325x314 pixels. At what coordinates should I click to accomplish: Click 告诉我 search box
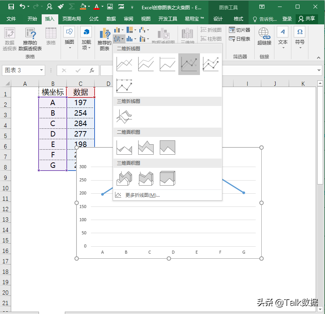(x=265, y=19)
